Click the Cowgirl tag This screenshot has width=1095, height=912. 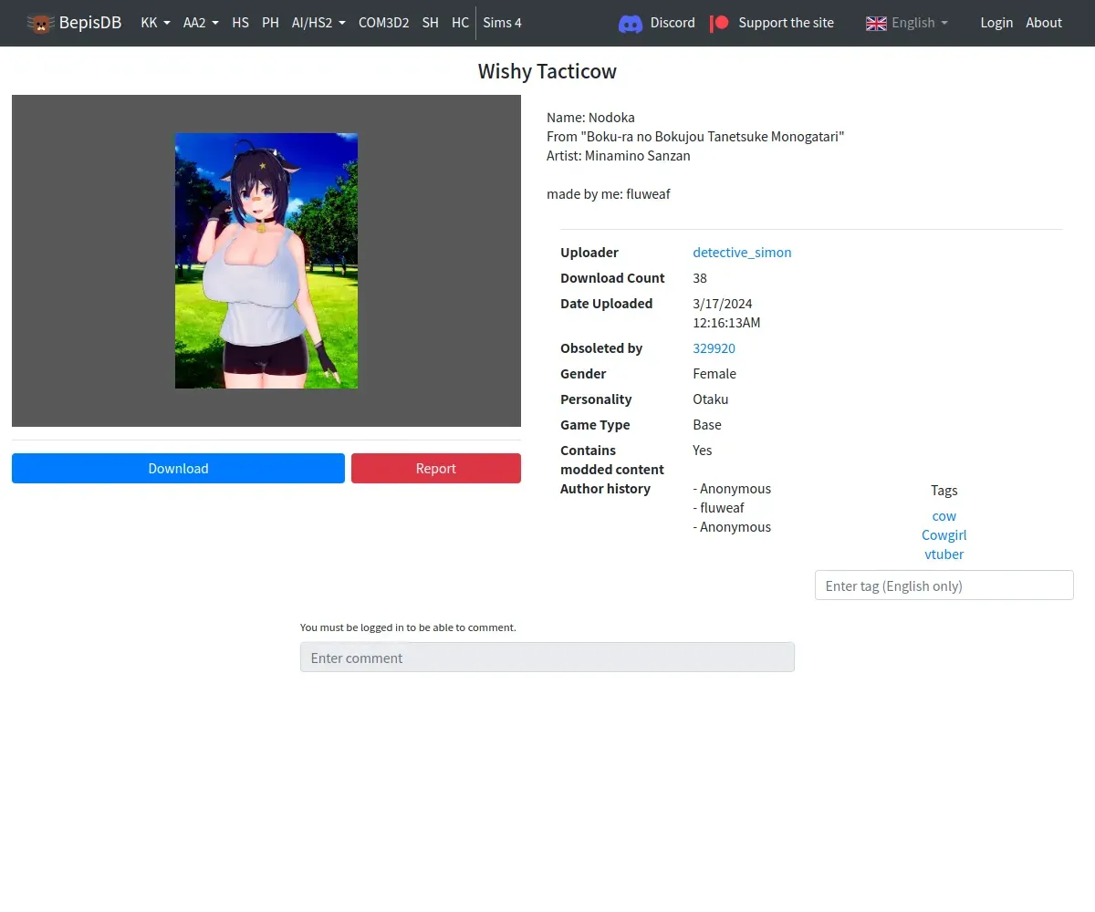coord(944,535)
